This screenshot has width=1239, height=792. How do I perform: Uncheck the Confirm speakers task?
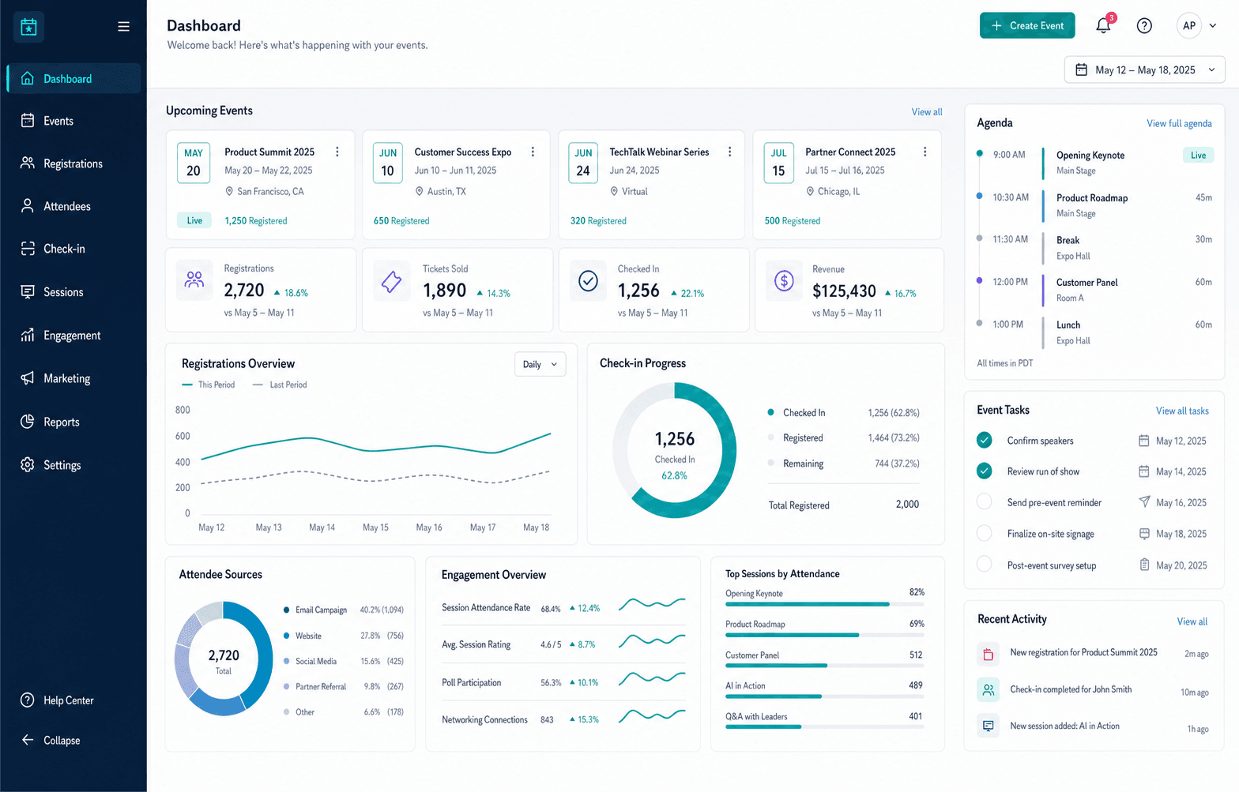pyautogui.click(x=984, y=440)
